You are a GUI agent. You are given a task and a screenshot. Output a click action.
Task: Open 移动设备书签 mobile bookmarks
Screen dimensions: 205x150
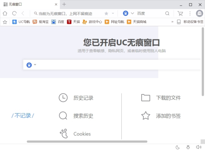[190, 22]
